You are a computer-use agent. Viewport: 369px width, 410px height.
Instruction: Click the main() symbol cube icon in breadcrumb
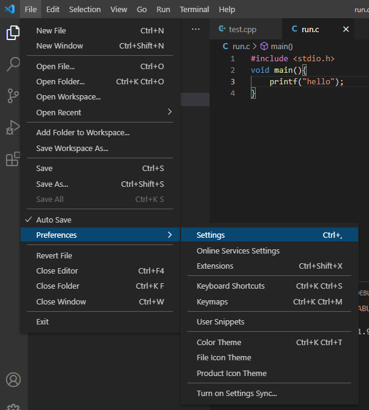(x=264, y=46)
